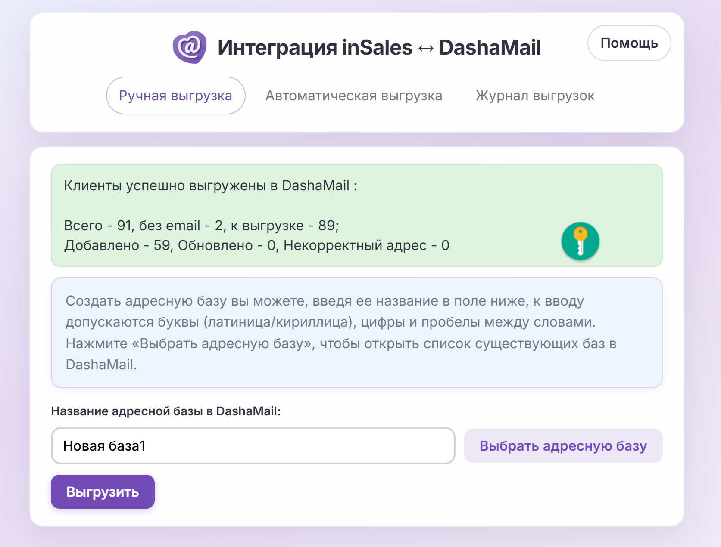This screenshot has width=721, height=547.
Task: Open the Выбрать адресную базу list
Action: 563,445
